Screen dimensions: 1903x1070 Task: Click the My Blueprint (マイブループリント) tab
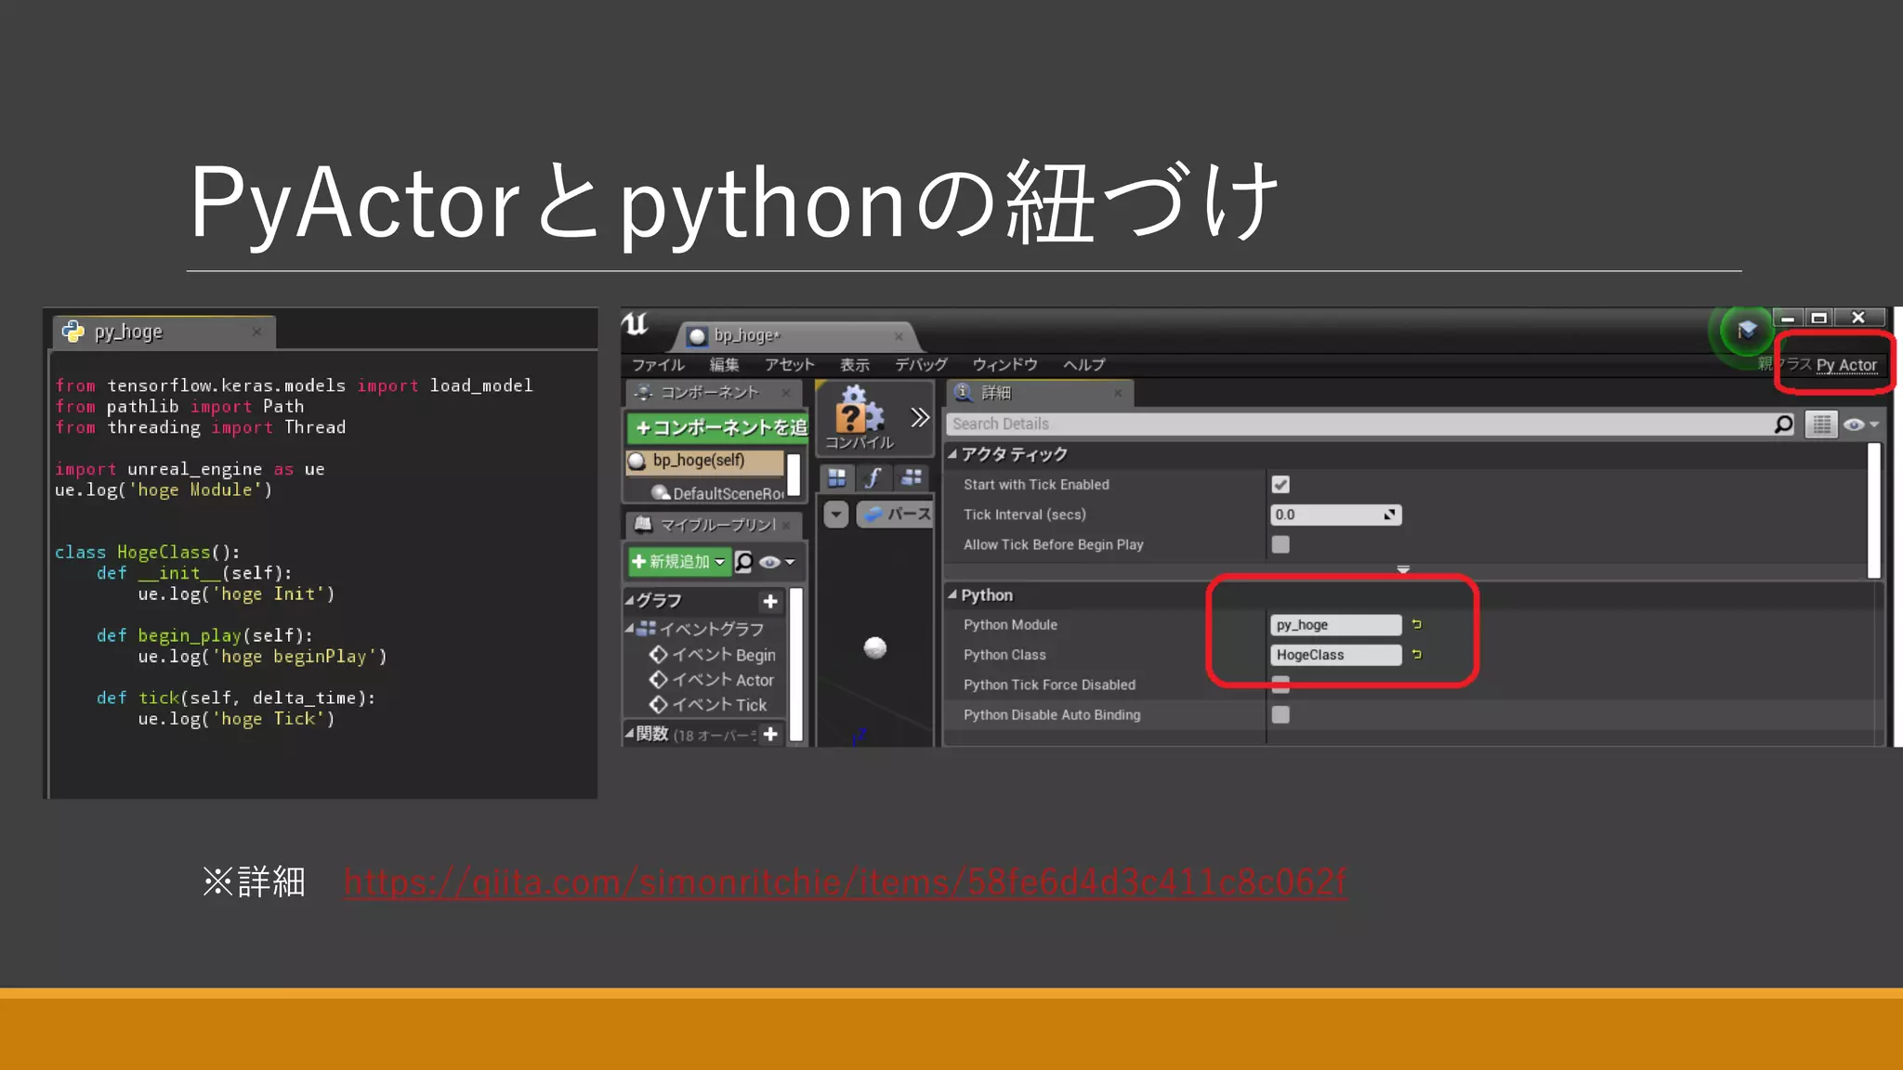711,525
